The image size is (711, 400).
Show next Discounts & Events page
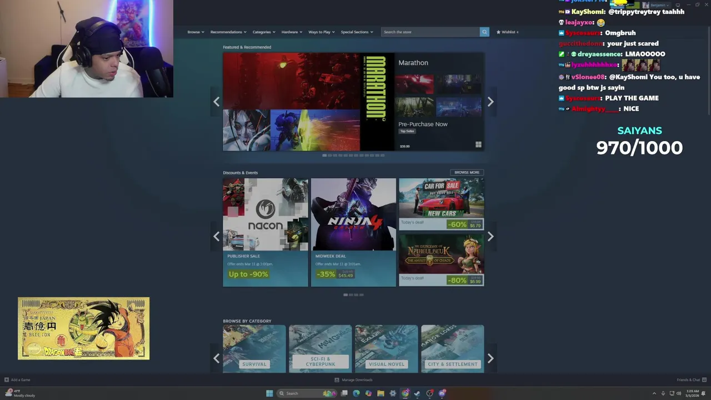(x=490, y=237)
